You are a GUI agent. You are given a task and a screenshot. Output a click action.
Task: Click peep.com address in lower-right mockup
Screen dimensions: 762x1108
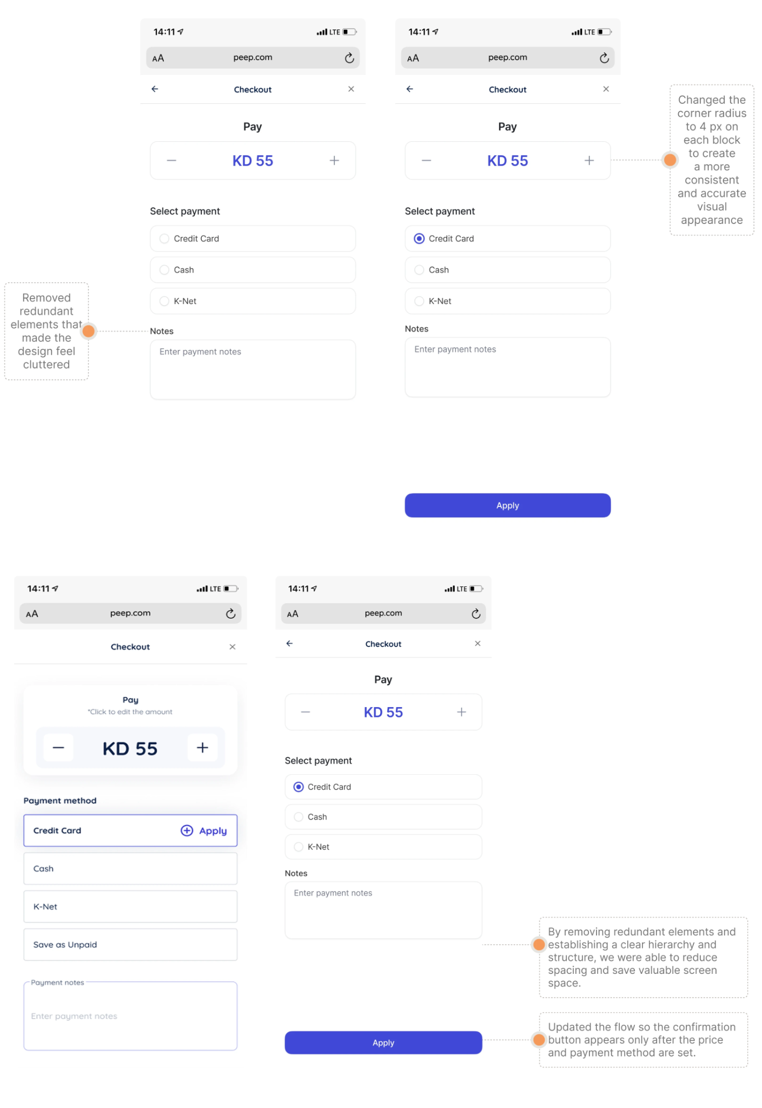383,613
